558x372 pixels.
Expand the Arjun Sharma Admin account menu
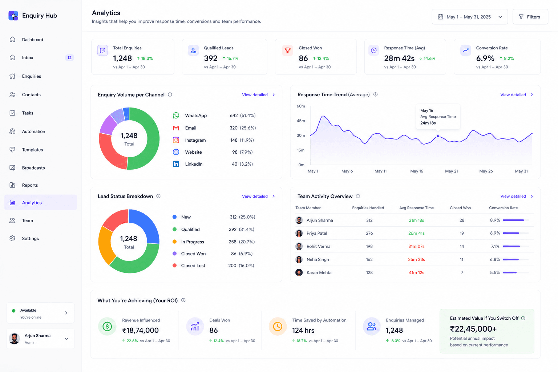tap(40, 339)
